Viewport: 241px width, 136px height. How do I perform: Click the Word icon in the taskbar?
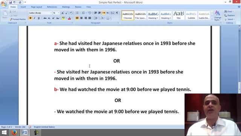[x=25, y=133]
